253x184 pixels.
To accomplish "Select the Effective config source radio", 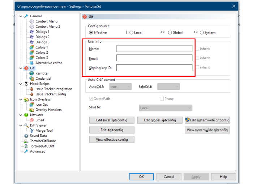I will click(91, 32).
